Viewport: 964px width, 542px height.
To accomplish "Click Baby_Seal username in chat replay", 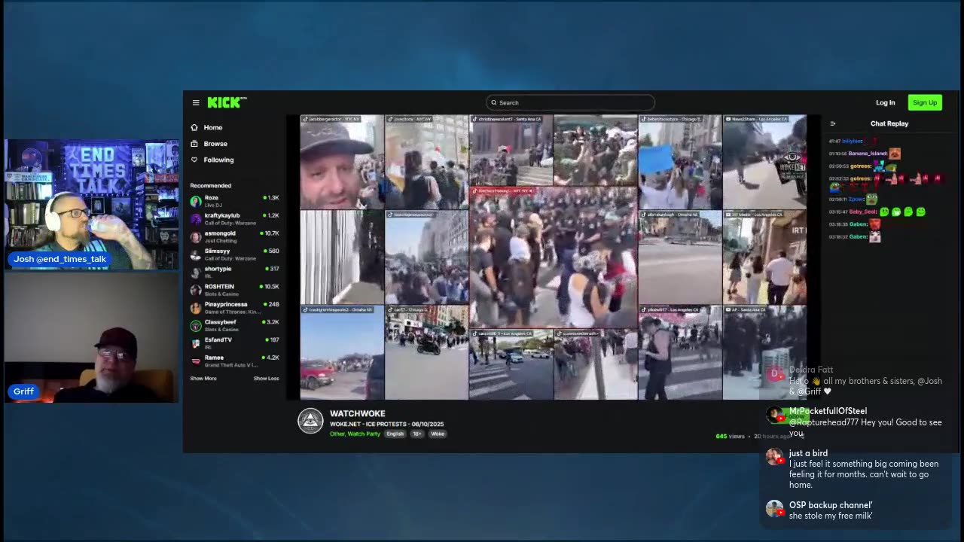I will [x=863, y=212].
